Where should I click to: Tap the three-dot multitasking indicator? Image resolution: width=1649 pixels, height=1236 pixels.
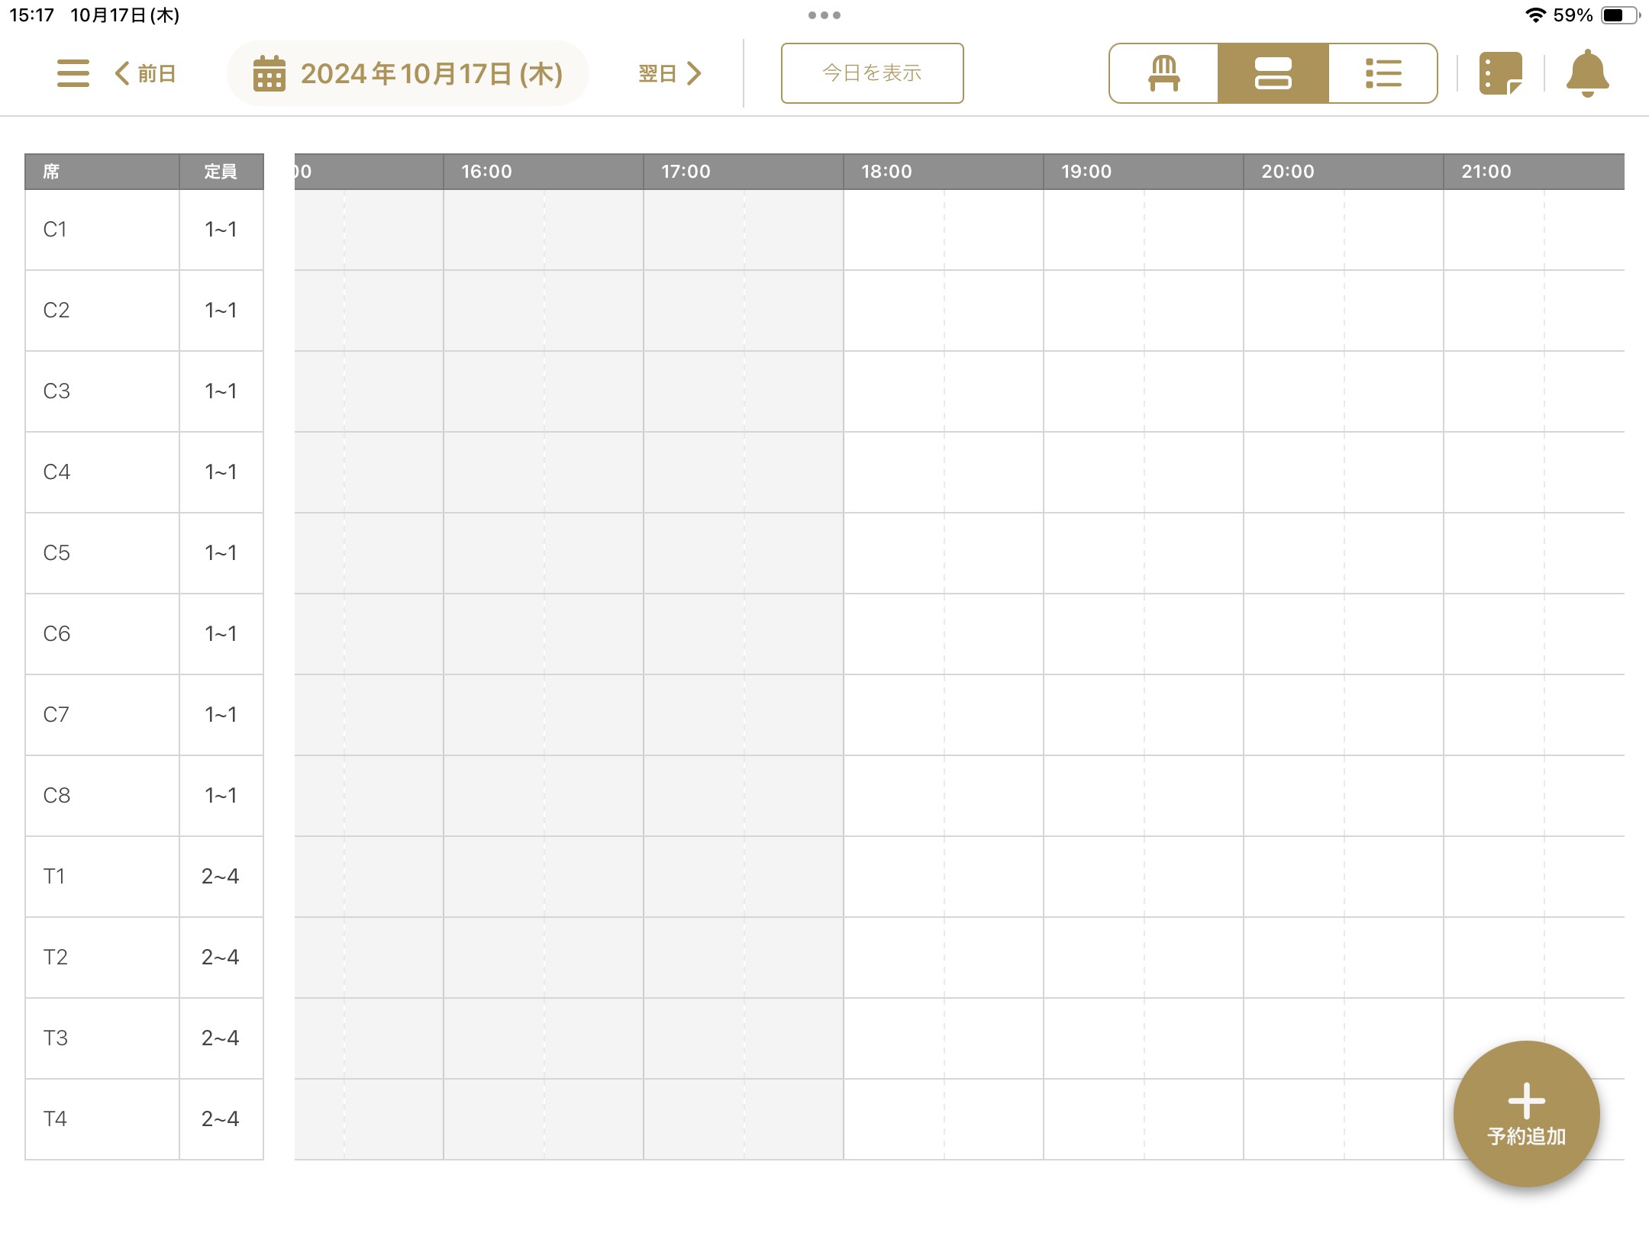[x=824, y=15]
